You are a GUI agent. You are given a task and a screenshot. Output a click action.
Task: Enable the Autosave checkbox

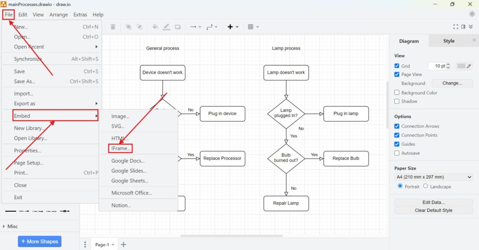pyautogui.click(x=397, y=153)
